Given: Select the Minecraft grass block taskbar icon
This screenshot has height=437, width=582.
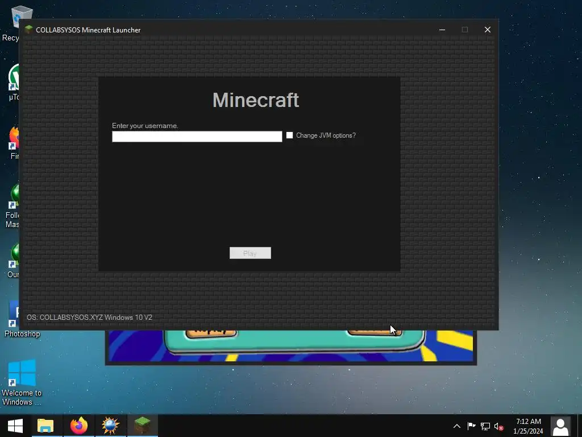Looking at the screenshot, I should (x=143, y=426).
